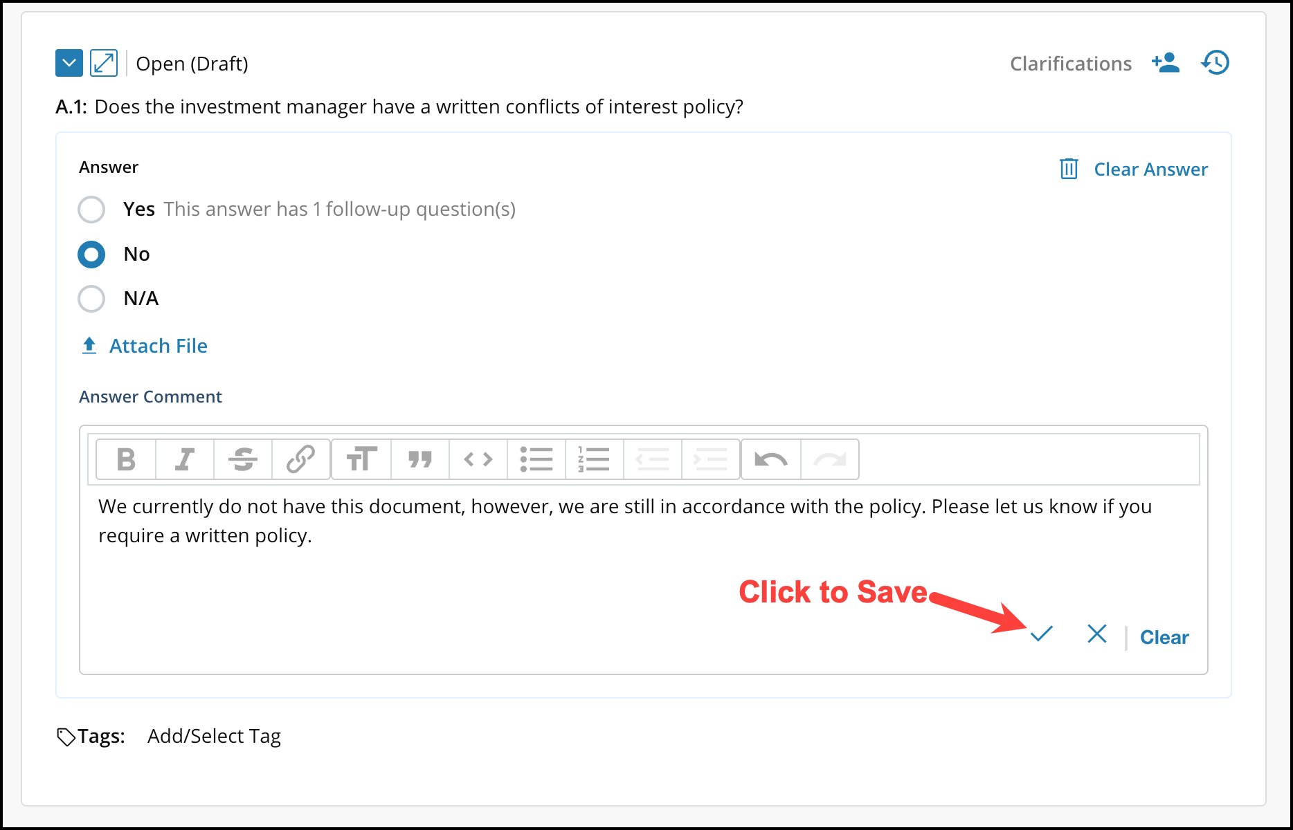This screenshot has height=830, width=1293.
Task: Insert a code block with angle brackets icon
Action: coord(478,459)
